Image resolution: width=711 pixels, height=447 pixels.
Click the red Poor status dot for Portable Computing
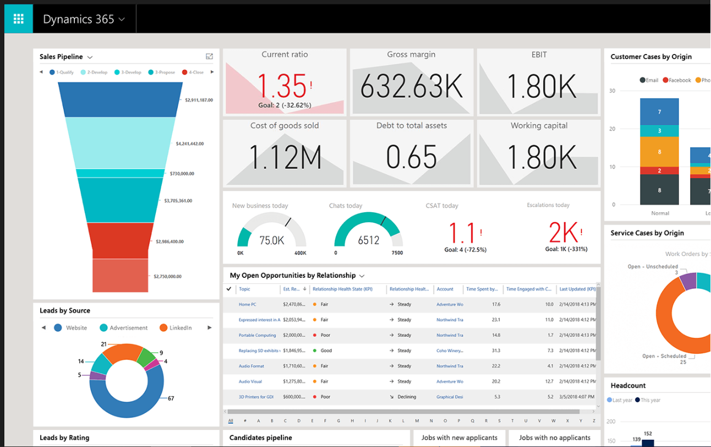tap(314, 335)
